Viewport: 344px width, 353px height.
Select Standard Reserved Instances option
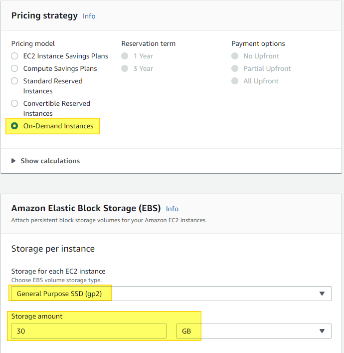click(14, 81)
